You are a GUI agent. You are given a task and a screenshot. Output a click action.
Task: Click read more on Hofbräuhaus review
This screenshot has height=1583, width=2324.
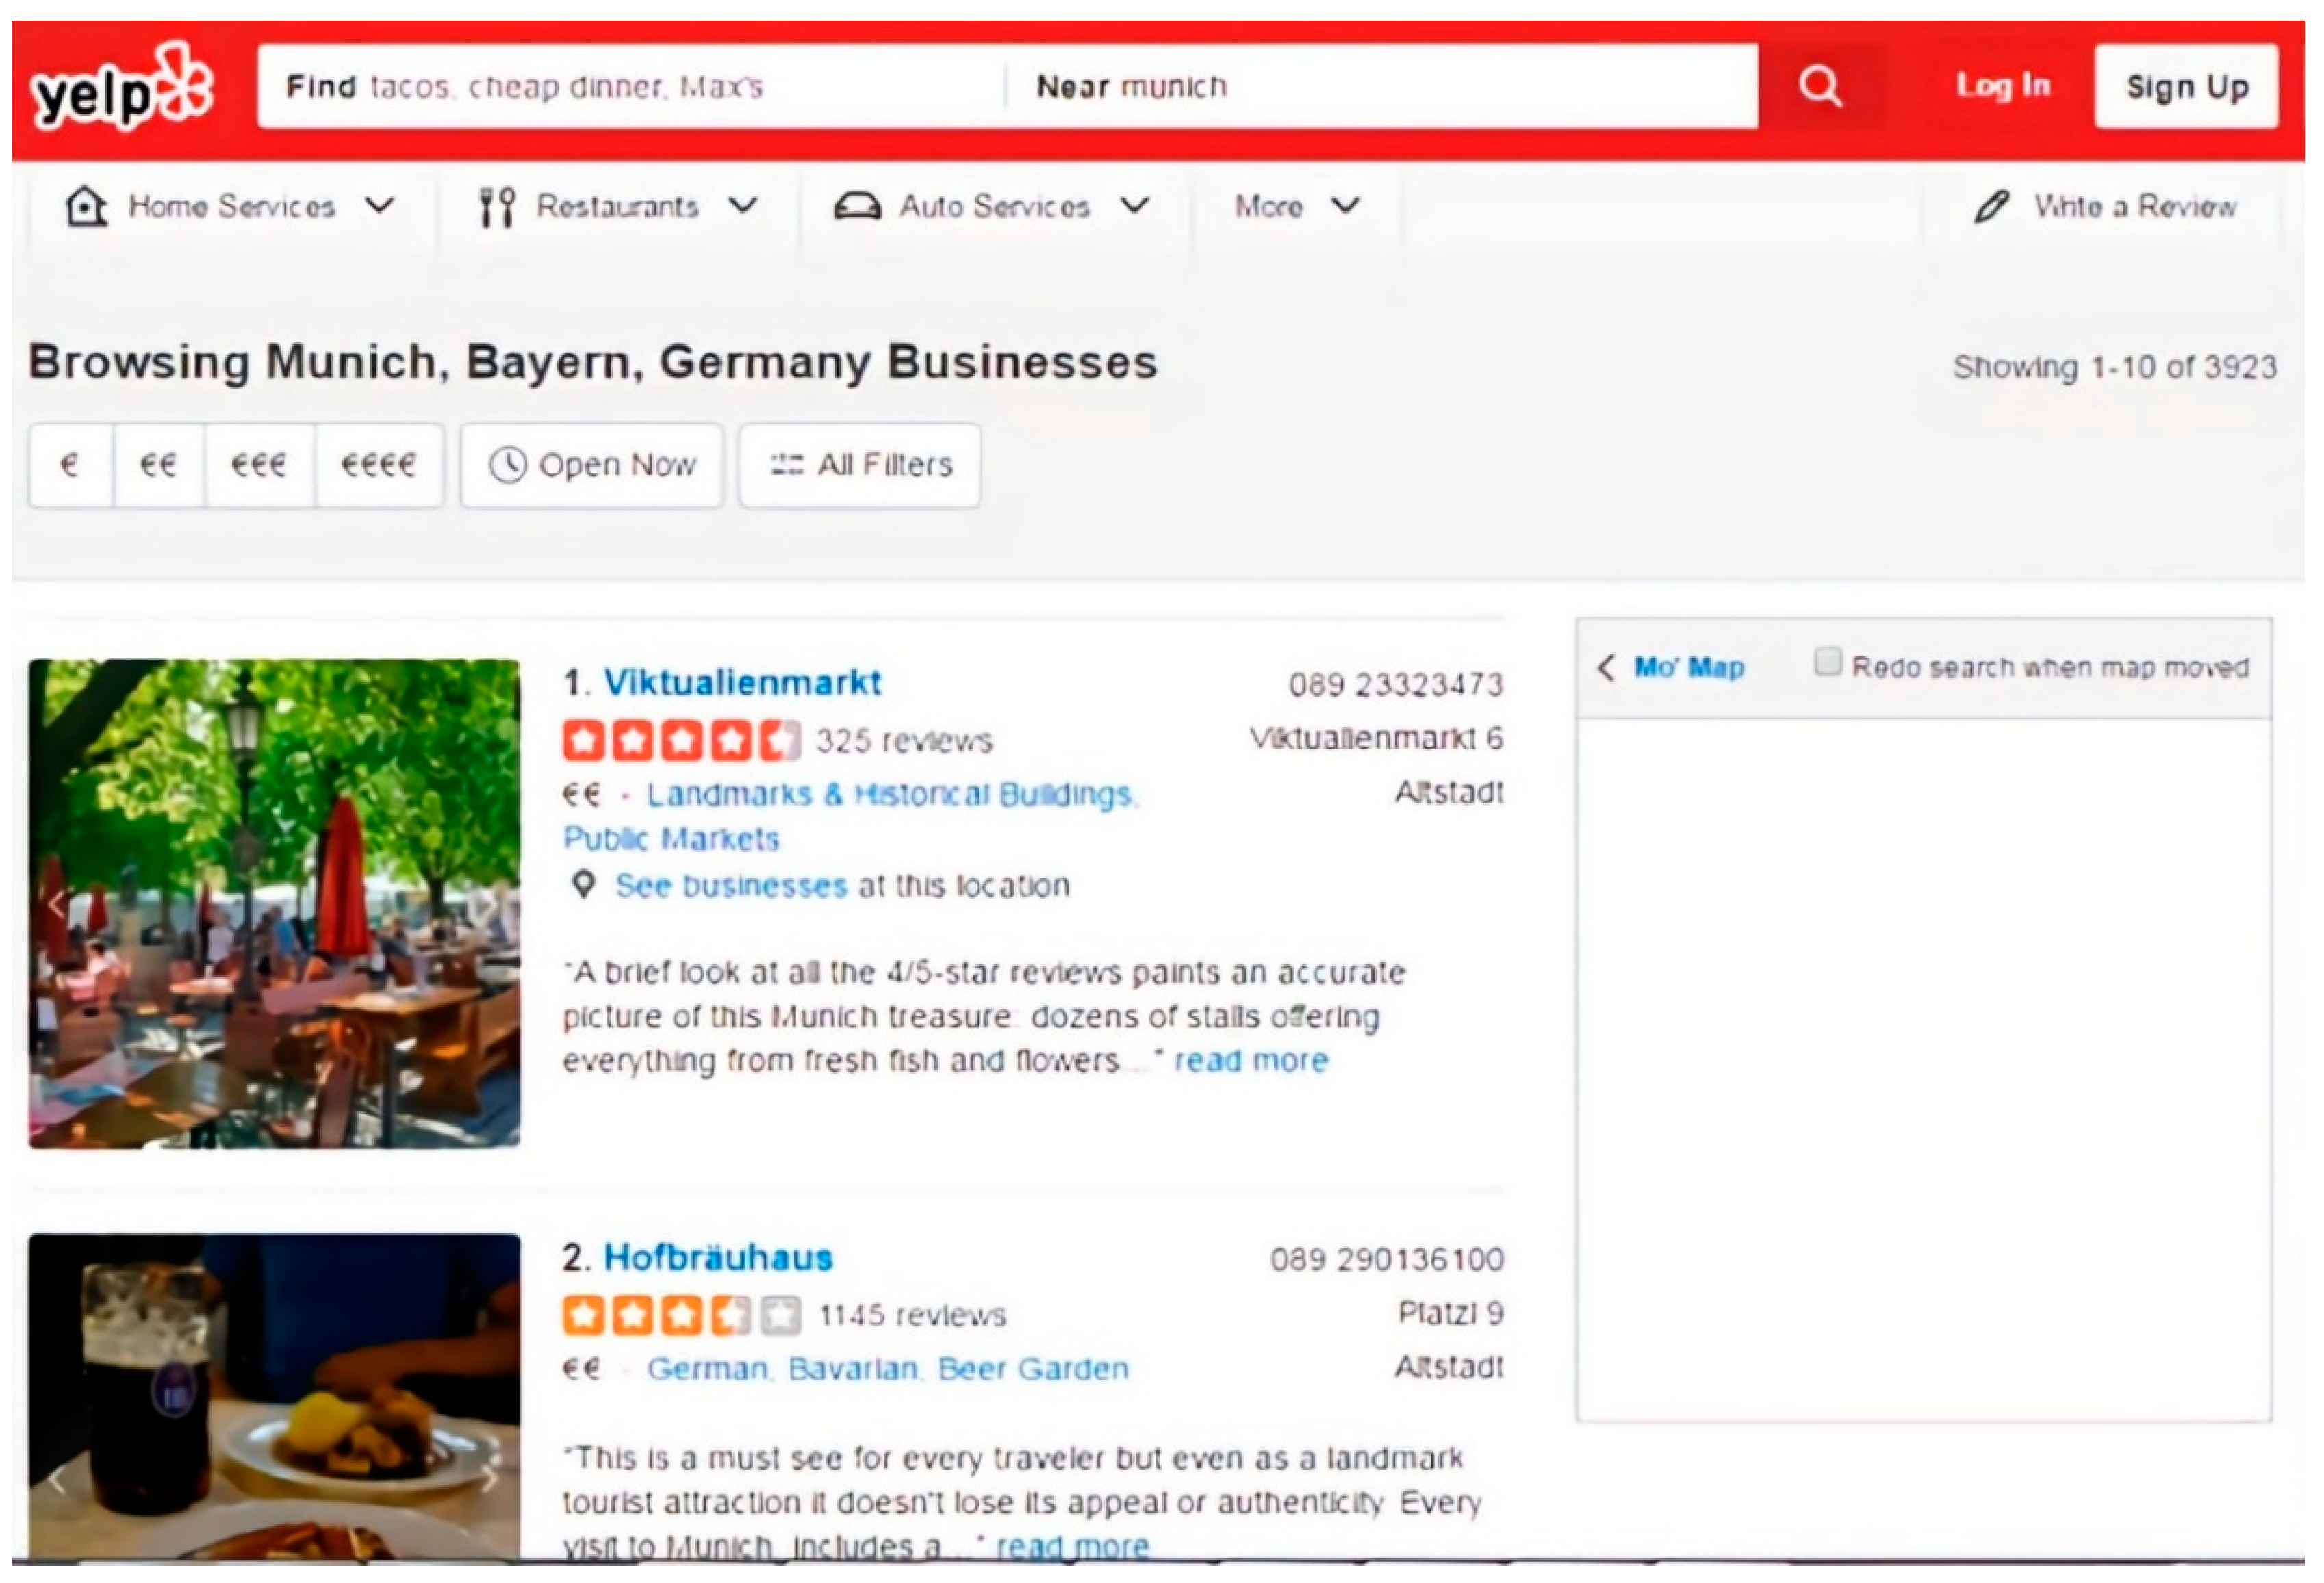[x=1073, y=1547]
